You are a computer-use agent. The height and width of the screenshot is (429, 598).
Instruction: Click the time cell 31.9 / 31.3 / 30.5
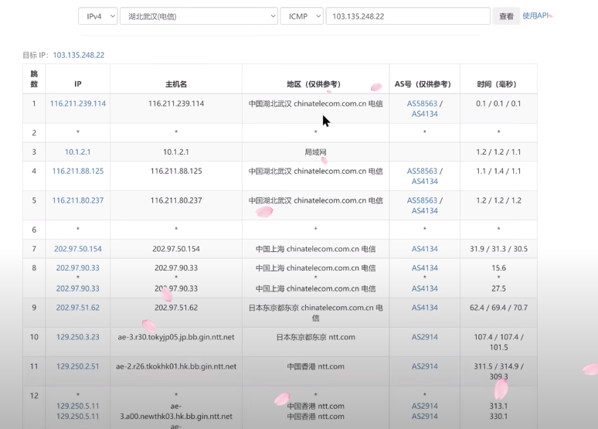point(498,249)
